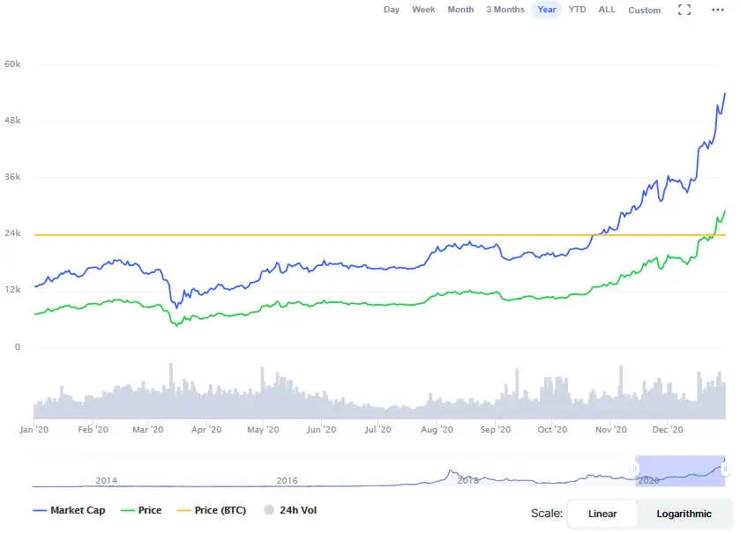Click the Jun '20 x-axis label

tap(321, 430)
